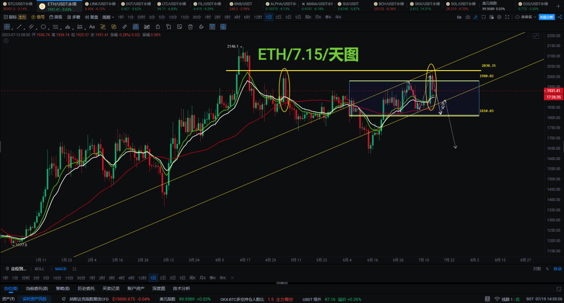Select bottom timeframe 30分
The height and width of the screenshot is (303, 564).
pyautogui.click(x=81, y=278)
